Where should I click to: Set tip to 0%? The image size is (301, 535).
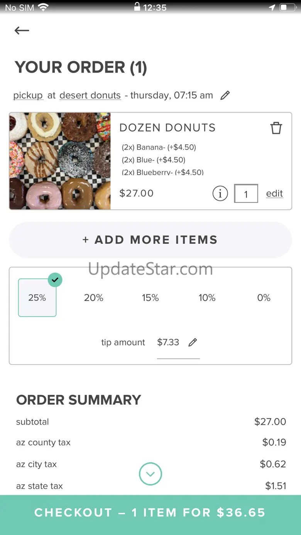[264, 298]
